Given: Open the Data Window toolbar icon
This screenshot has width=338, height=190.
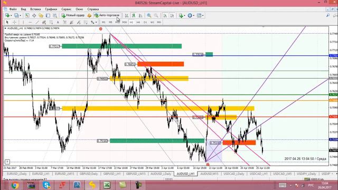Looking at the screenshot, I should pos(34,15).
